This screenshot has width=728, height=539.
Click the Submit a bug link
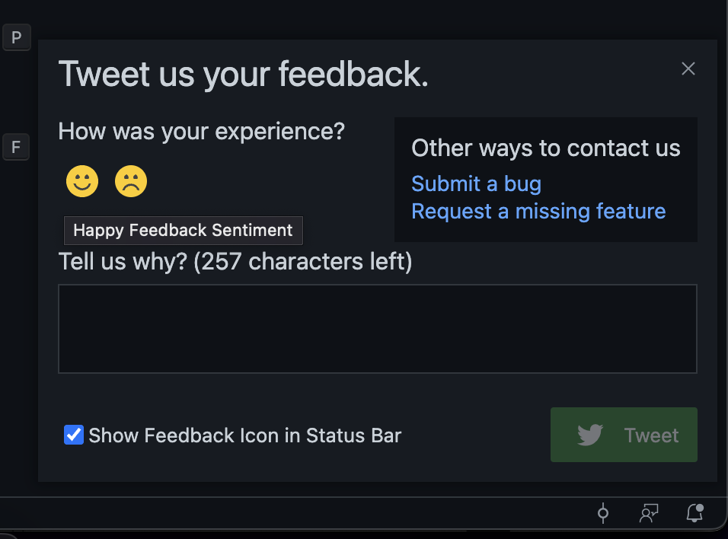pos(476,184)
